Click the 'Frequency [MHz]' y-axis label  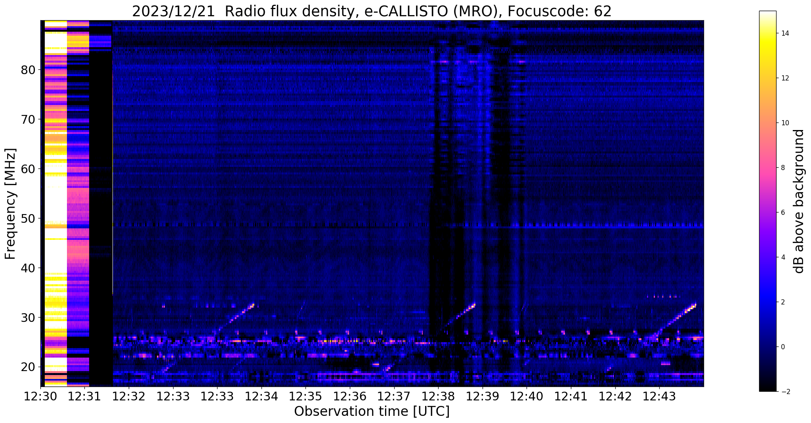11,204
